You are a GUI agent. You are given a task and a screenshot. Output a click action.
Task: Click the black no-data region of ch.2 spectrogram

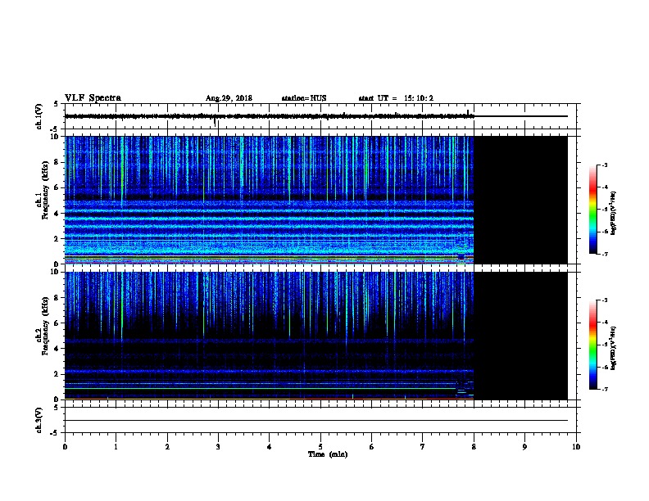[520, 336]
